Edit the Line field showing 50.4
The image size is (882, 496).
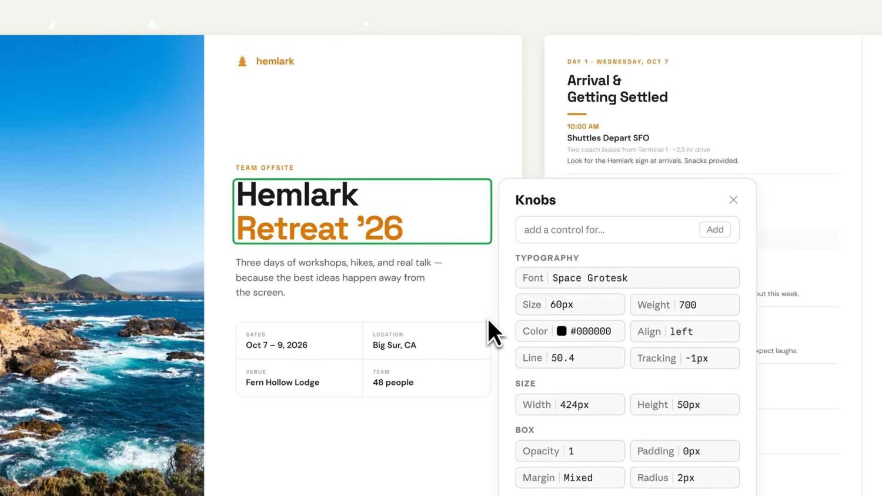[570, 358]
